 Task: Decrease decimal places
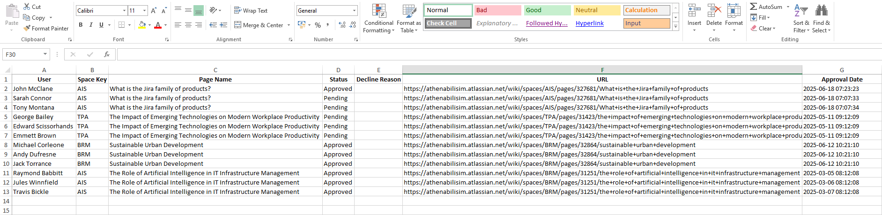(x=353, y=25)
